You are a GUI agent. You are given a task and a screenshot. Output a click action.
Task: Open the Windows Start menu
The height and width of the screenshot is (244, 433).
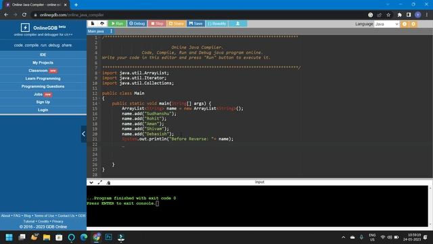coord(9,237)
